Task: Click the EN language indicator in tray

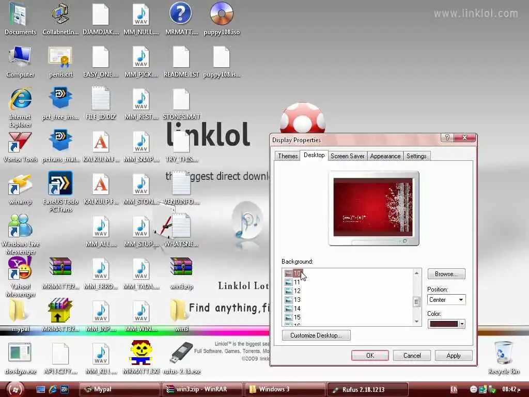Action: tap(454, 390)
